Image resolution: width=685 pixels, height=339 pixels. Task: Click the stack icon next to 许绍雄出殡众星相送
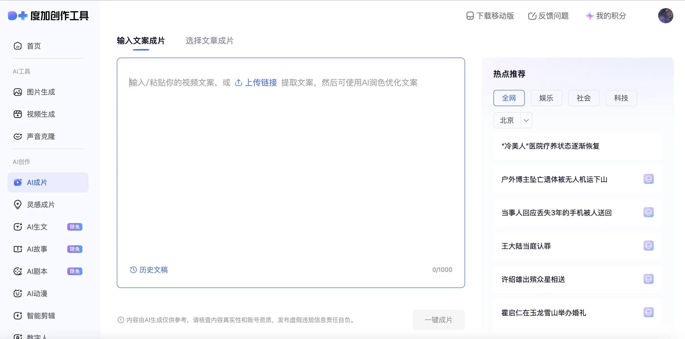[648, 279]
